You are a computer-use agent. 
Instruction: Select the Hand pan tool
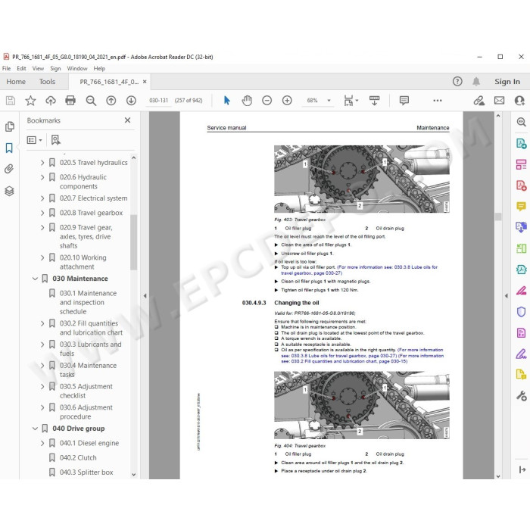tap(247, 101)
